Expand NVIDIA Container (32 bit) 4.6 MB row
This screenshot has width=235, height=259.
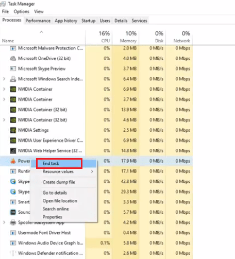pos(4,120)
